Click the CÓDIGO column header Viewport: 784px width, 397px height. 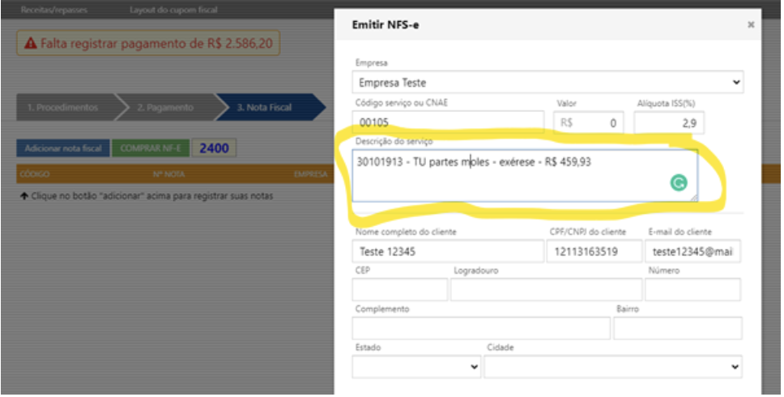(35, 174)
